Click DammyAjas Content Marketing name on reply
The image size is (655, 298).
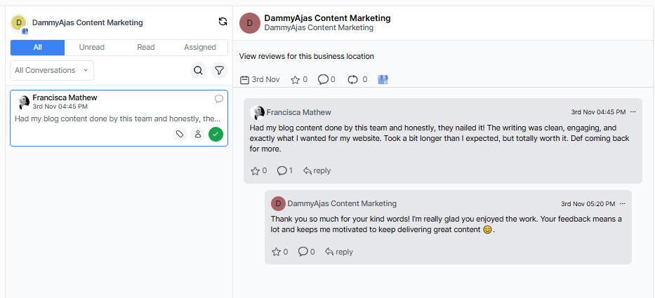tap(342, 203)
